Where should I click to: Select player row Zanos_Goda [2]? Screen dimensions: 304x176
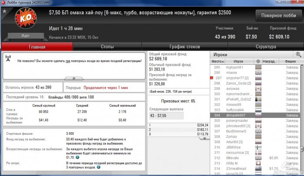tap(255, 83)
